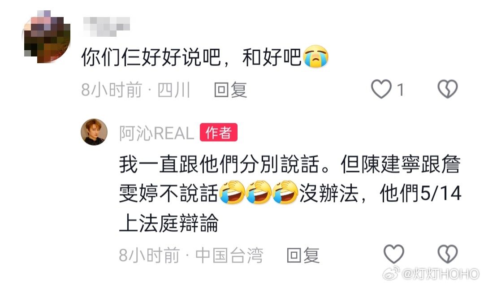Click the red 作者 badge
Image resolution: width=484 pixels, height=285 pixels.
(x=219, y=132)
